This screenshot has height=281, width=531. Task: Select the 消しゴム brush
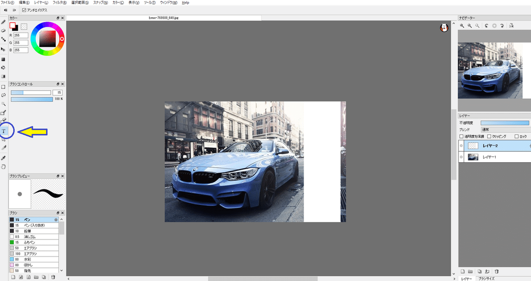(34, 237)
